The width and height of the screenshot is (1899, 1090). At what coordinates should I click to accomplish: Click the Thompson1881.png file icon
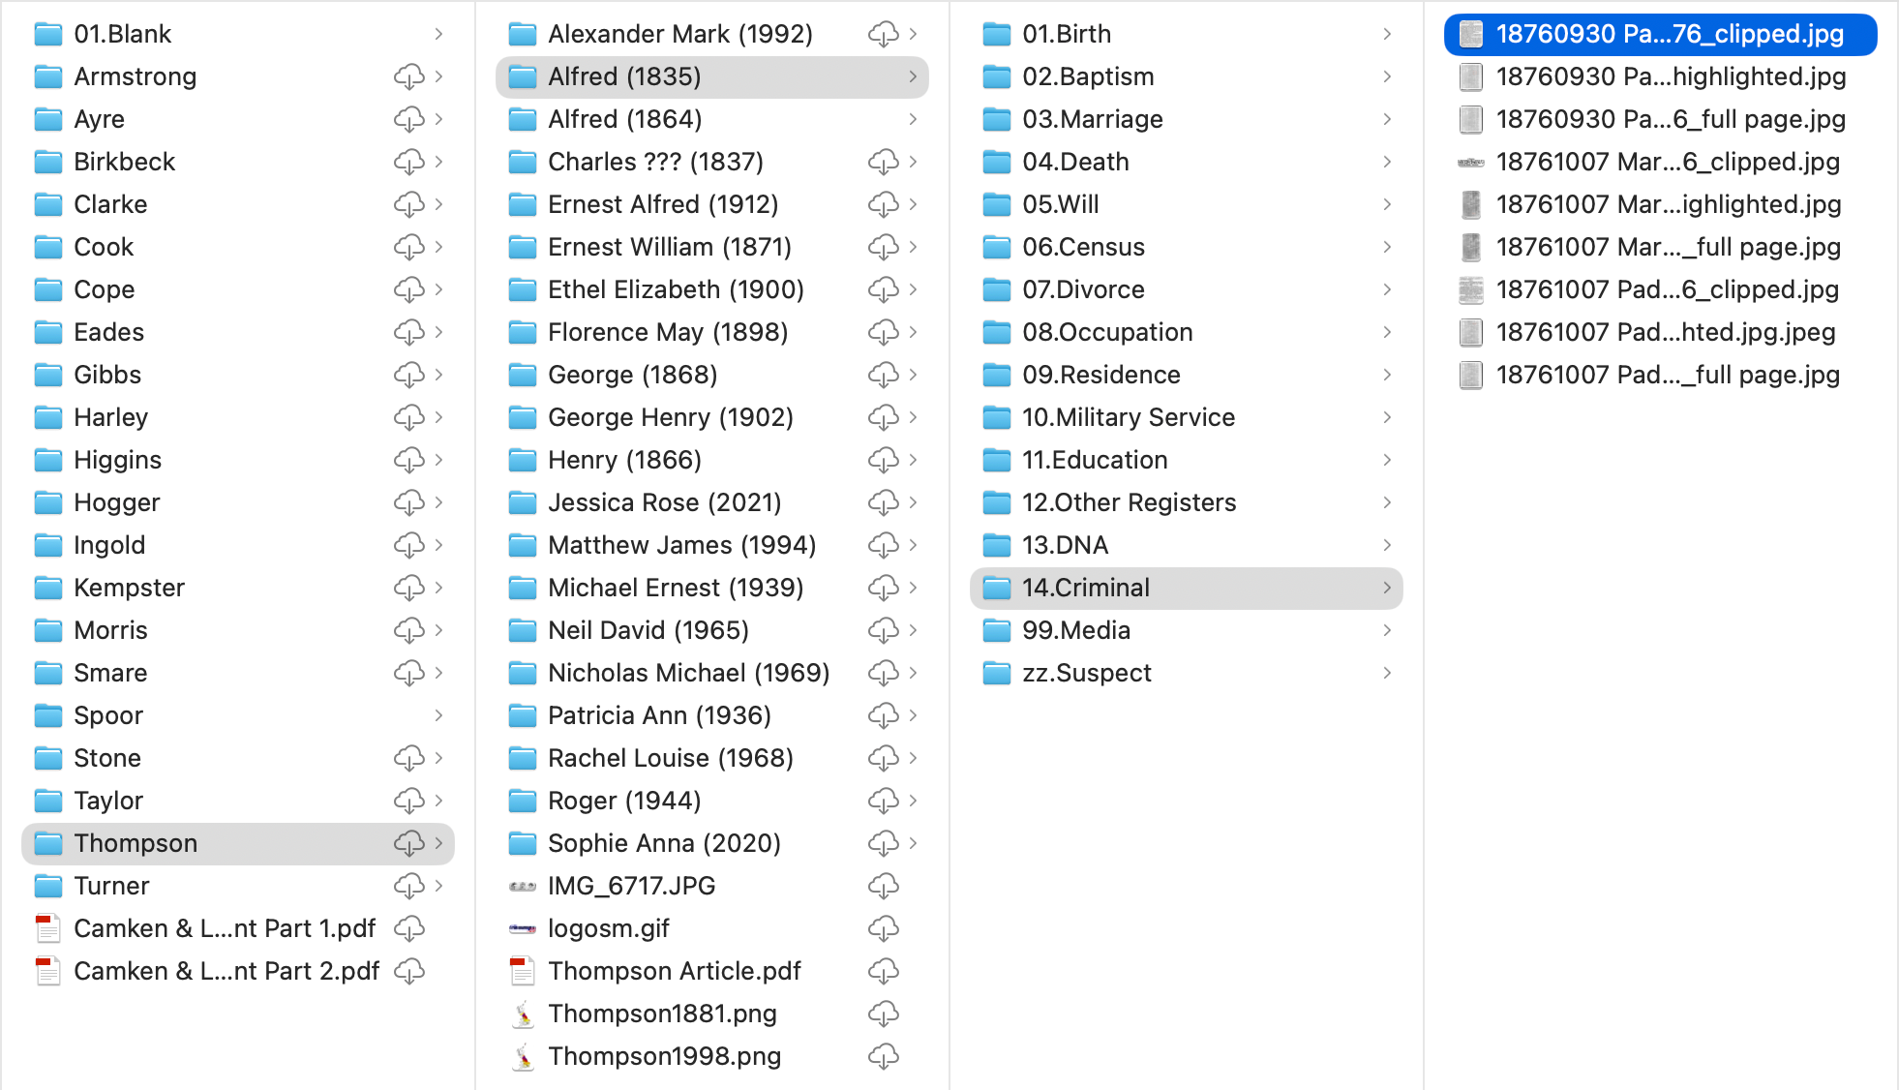(523, 1014)
